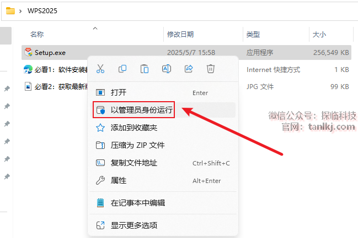
Task: Open Properties (属性) from context menu
Action: [x=163, y=180]
